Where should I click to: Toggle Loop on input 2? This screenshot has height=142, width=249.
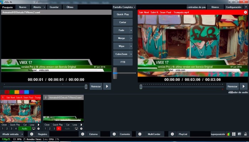(x=75, y=125)
